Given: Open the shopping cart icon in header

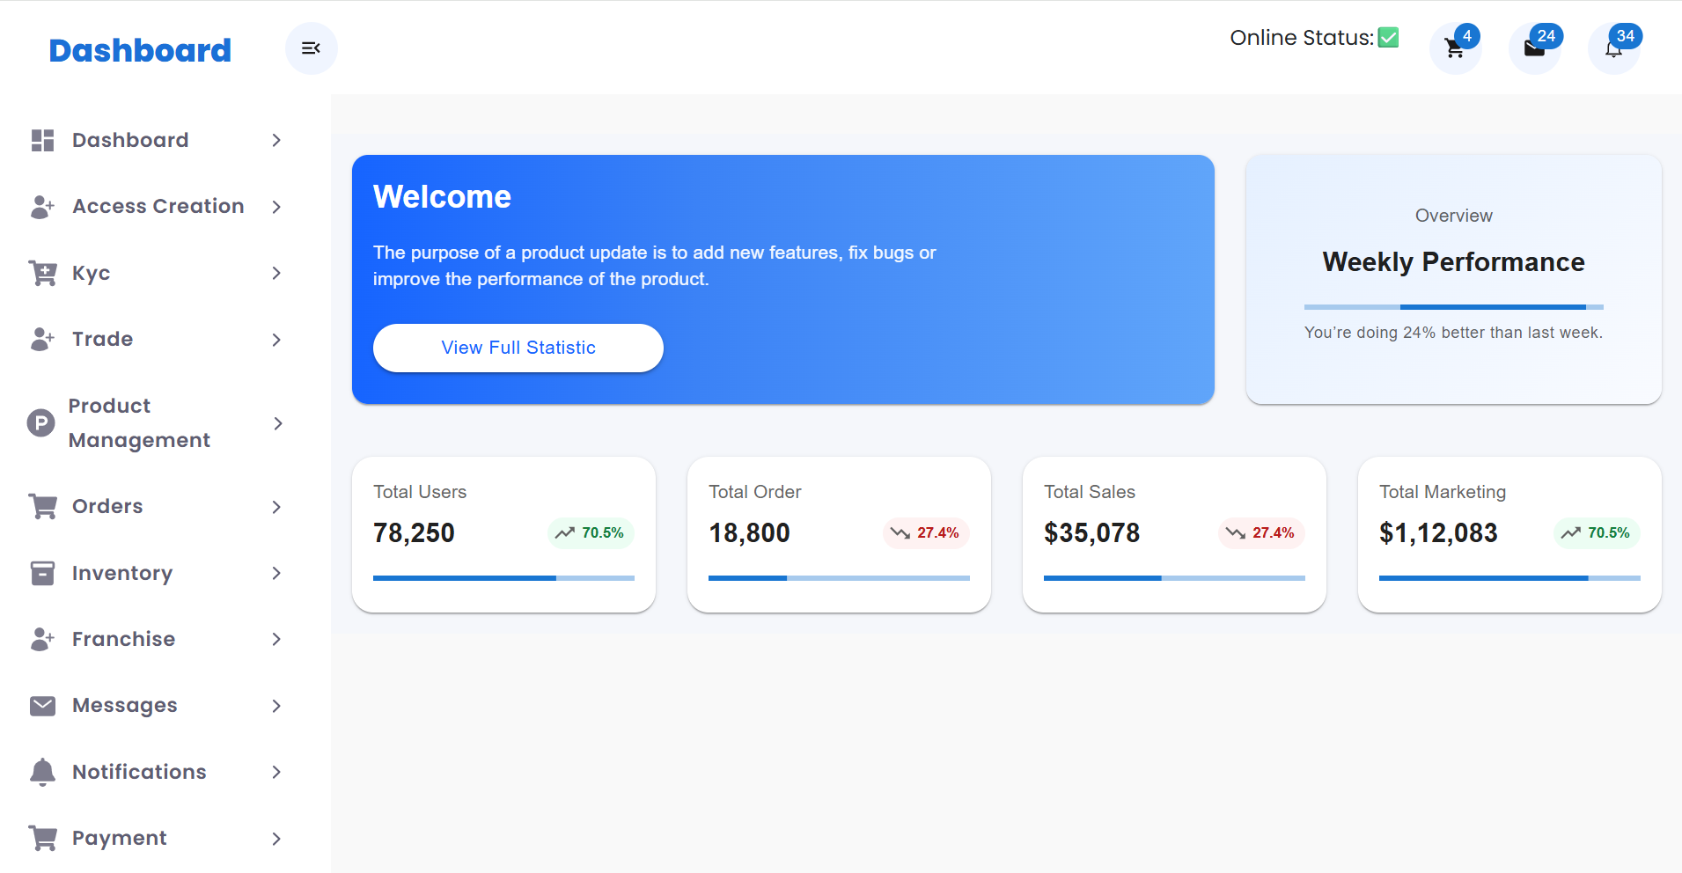Looking at the screenshot, I should [x=1455, y=49].
